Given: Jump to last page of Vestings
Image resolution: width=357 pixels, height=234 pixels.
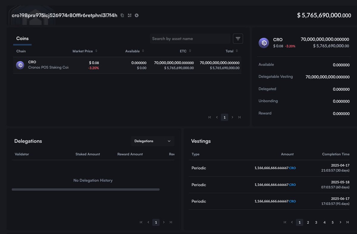Looking at the screenshot, I should (x=347, y=222).
